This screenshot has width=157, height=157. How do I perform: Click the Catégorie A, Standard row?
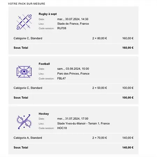click(x=73, y=138)
